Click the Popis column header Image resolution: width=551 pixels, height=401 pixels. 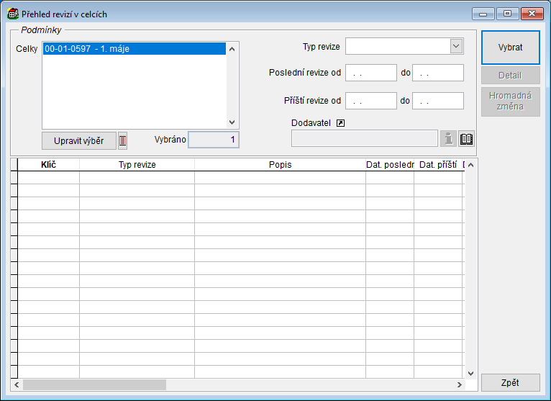point(280,165)
